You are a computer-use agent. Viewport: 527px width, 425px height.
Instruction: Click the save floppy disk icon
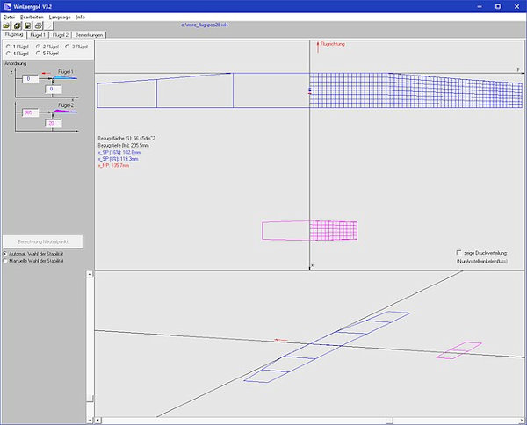(28, 25)
